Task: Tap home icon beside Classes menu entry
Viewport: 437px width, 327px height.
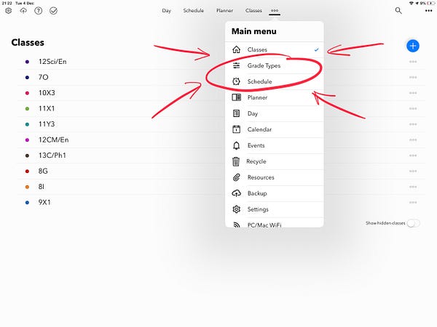Action: (x=236, y=49)
